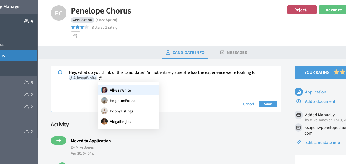Viewport: 346px width, 164px height.
Task: Click the green Moved to Application arrow icon
Action: 59,141
